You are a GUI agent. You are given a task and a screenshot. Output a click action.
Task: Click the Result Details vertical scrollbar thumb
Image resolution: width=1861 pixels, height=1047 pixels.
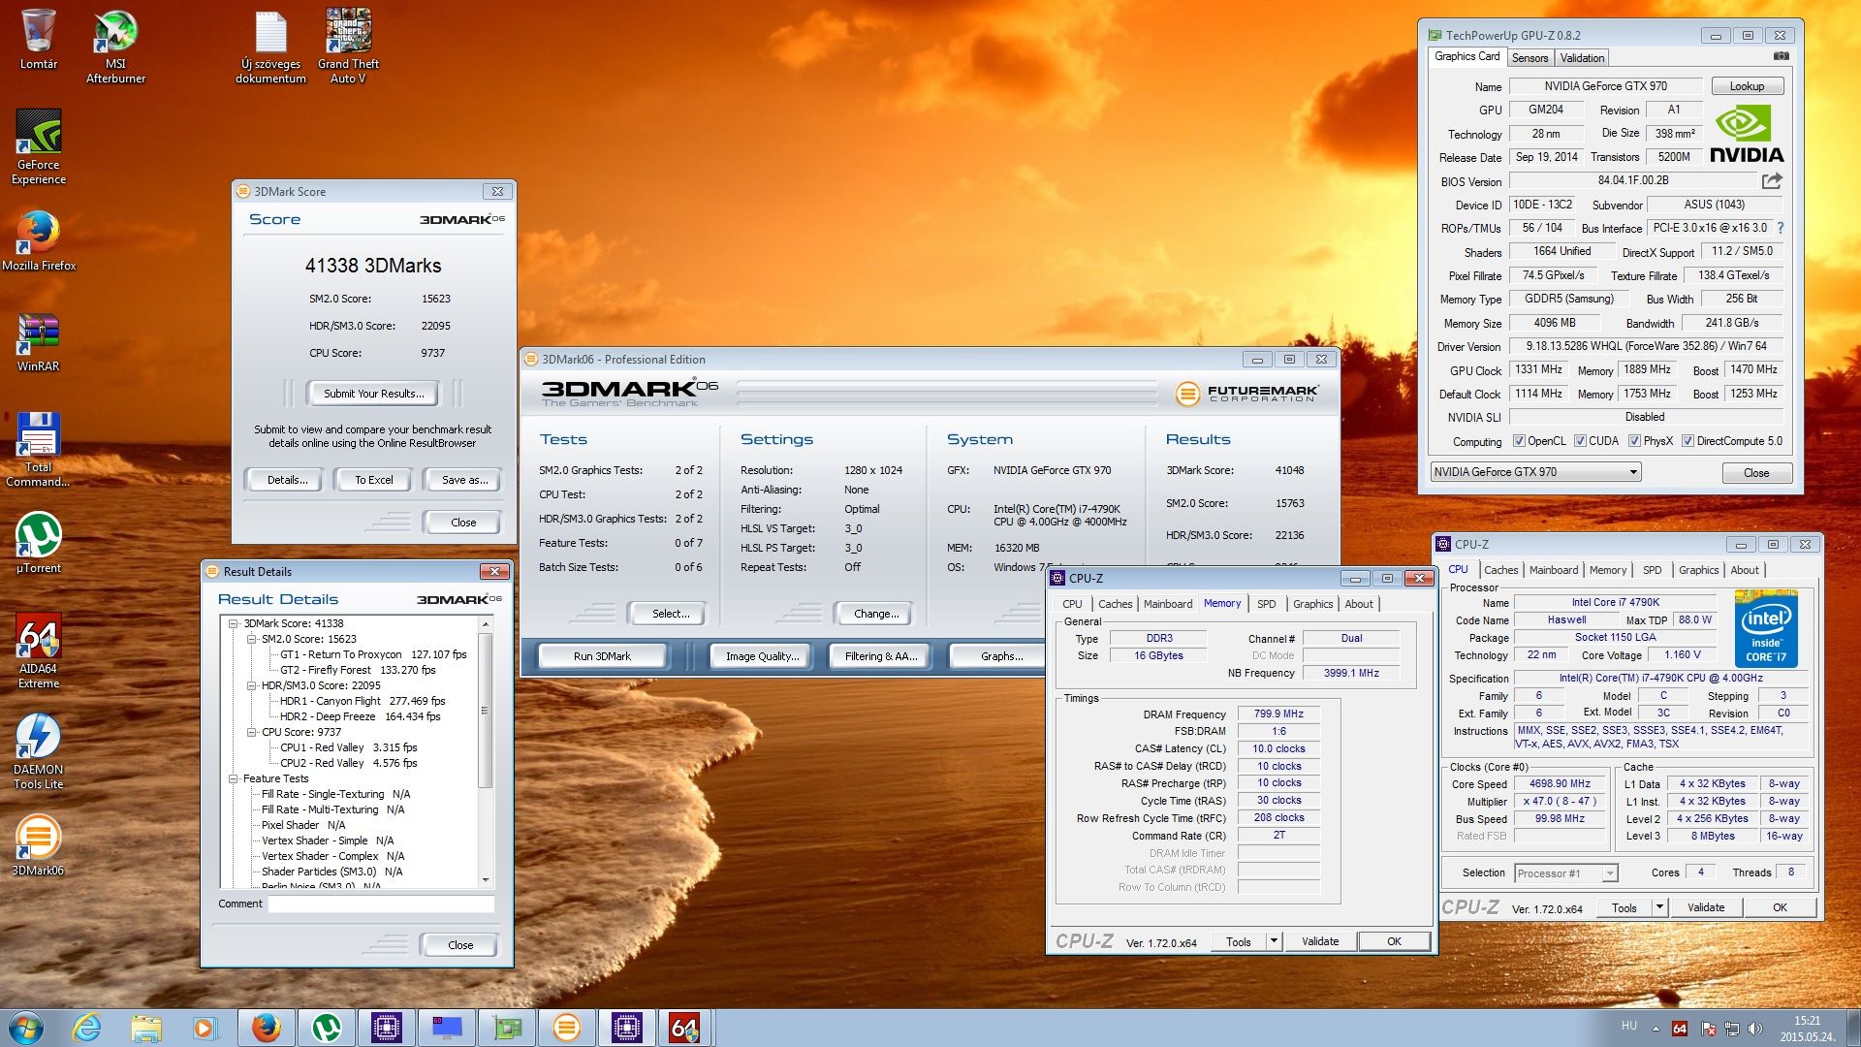(x=486, y=711)
